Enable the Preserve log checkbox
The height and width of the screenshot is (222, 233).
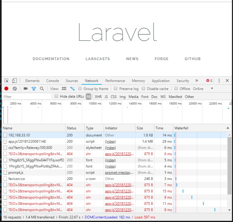click(115, 89)
